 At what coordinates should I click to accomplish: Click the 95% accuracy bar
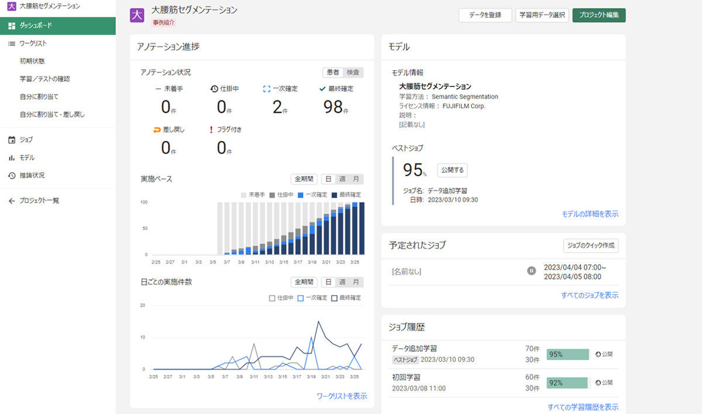pos(567,354)
